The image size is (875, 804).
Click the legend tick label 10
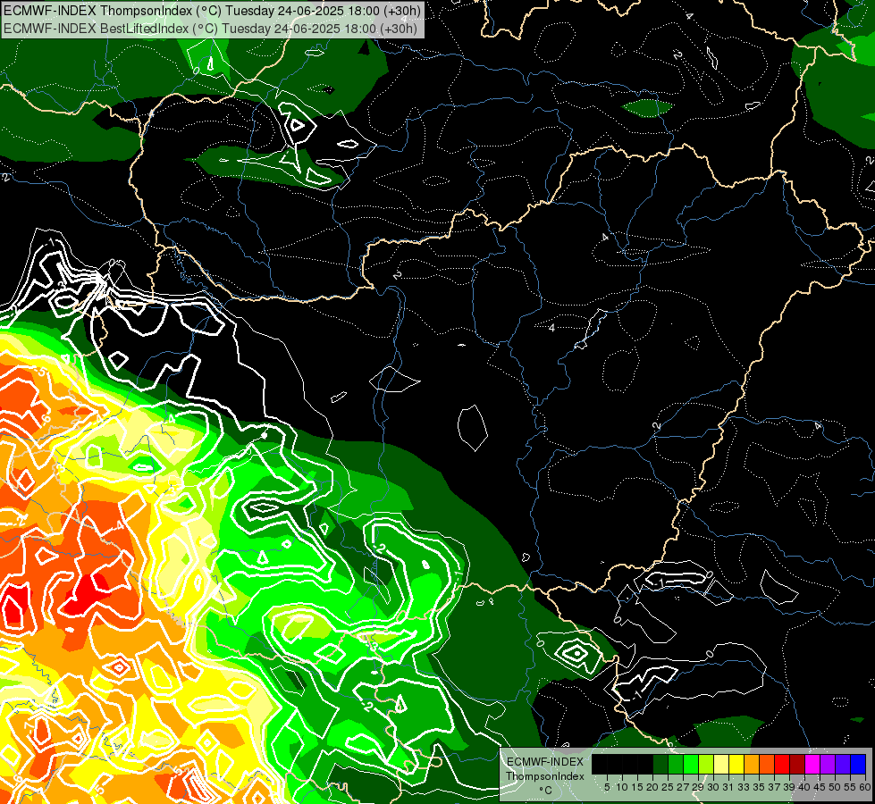pyautogui.click(x=622, y=787)
